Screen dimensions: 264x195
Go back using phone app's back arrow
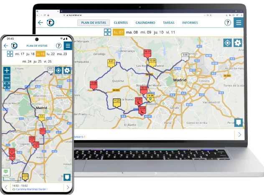tap(6, 46)
